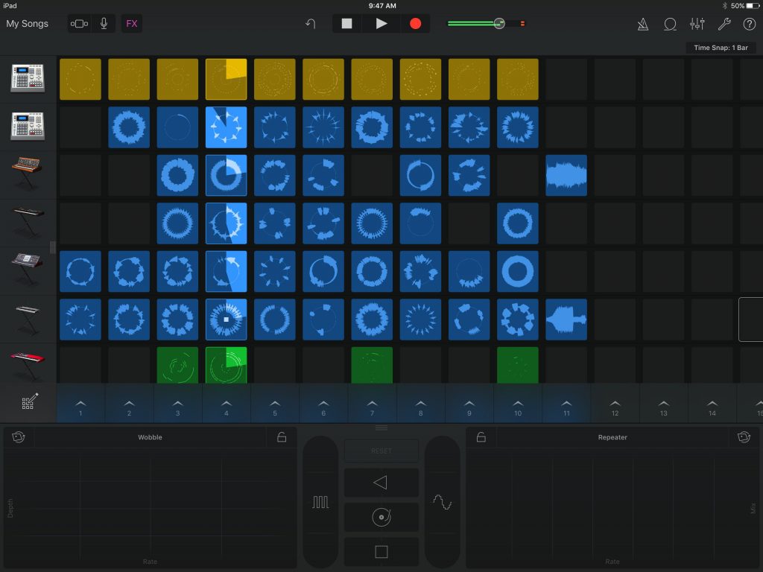Tap the microphone icon in the toolbar
This screenshot has height=572, width=763.
[x=104, y=24]
